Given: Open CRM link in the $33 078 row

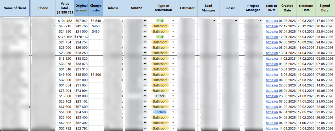Looking at the screenshot, I should click(272, 64).
